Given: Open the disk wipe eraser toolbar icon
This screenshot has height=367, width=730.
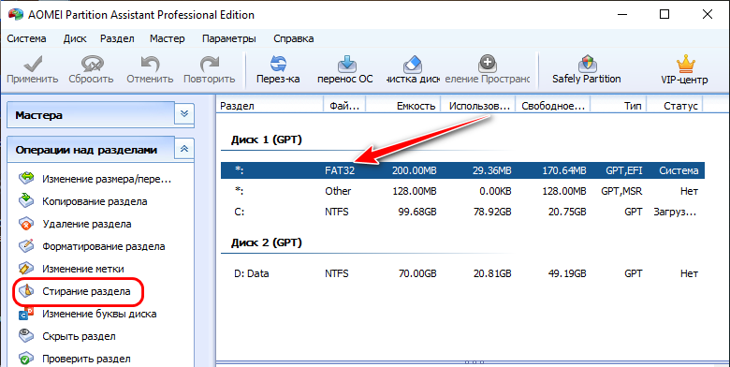Looking at the screenshot, I should 413,64.
